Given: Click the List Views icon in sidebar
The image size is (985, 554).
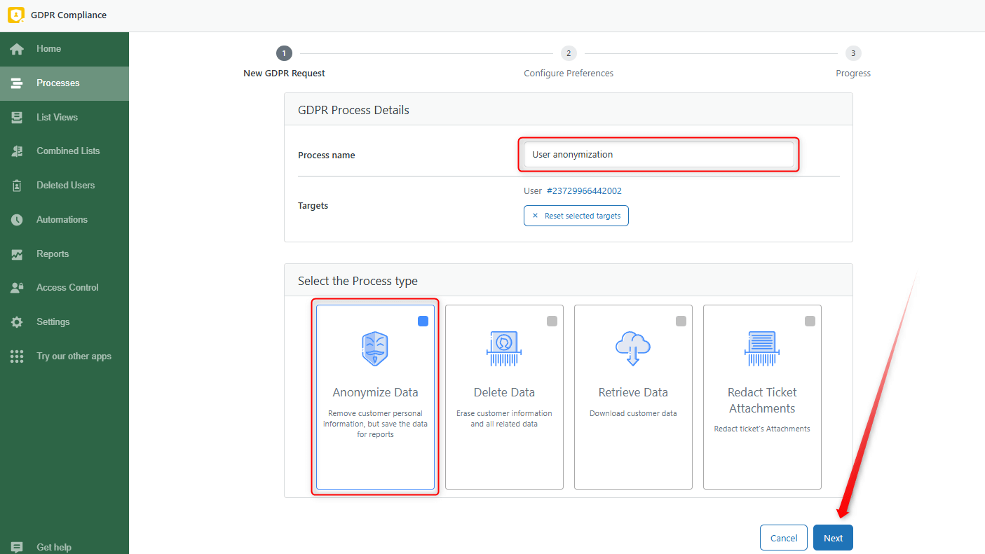Looking at the screenshot, I should coord(17,118).
